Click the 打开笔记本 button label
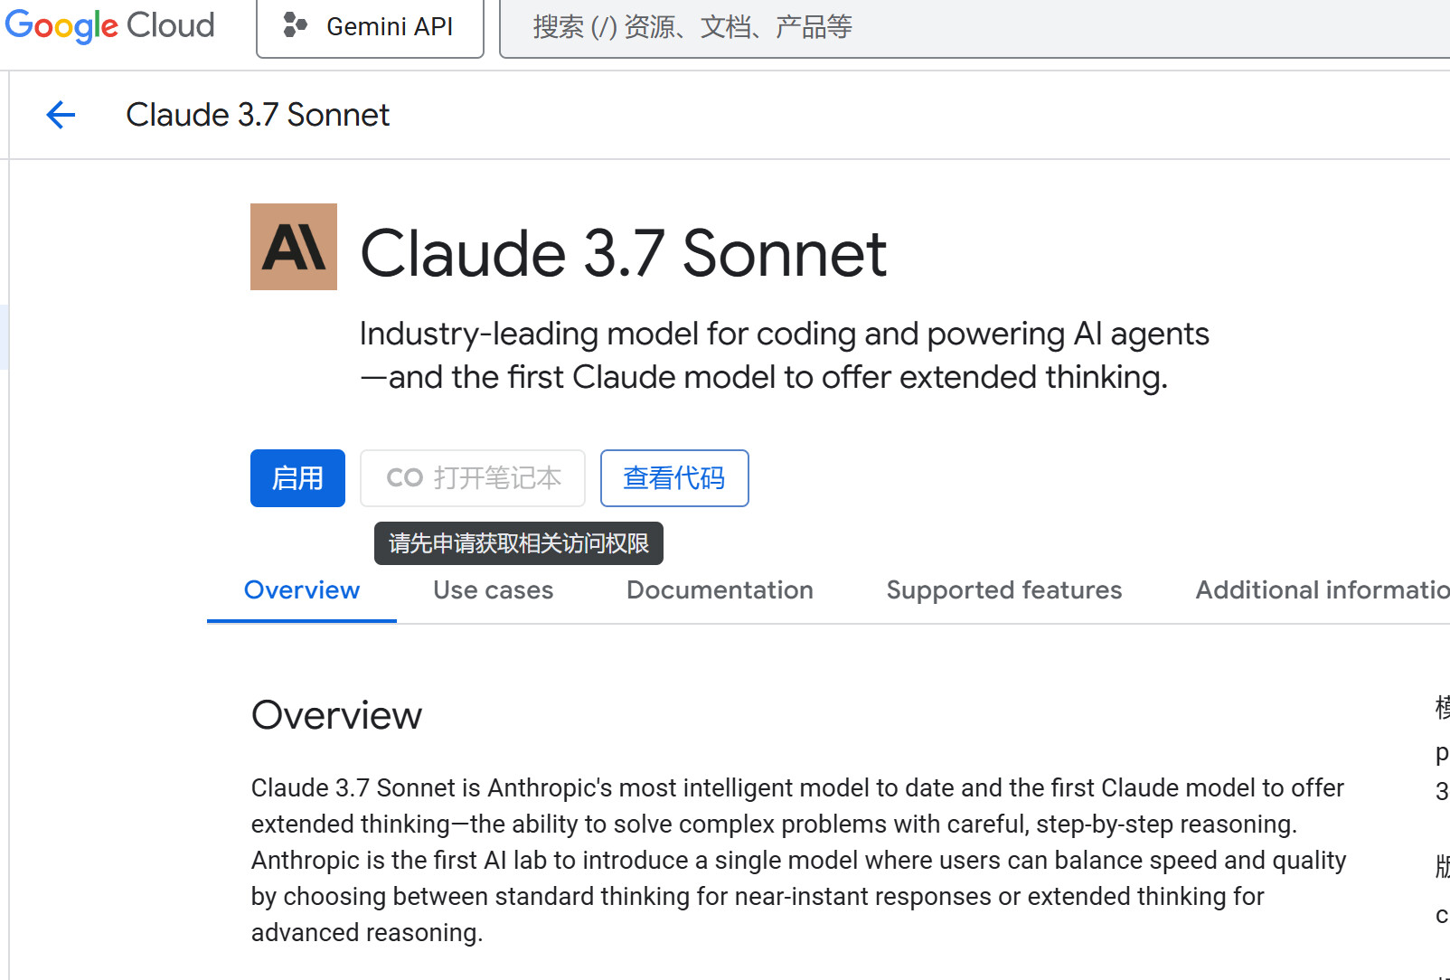1450x980 pixels. pos(497,478)
